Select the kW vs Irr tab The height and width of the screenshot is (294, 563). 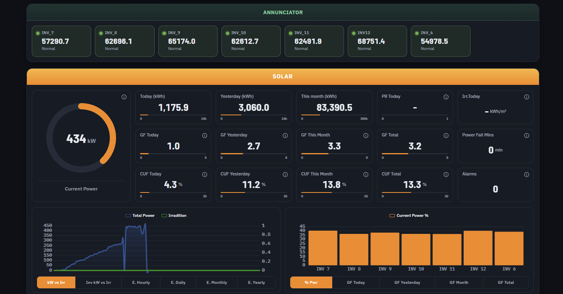(56, 283)
